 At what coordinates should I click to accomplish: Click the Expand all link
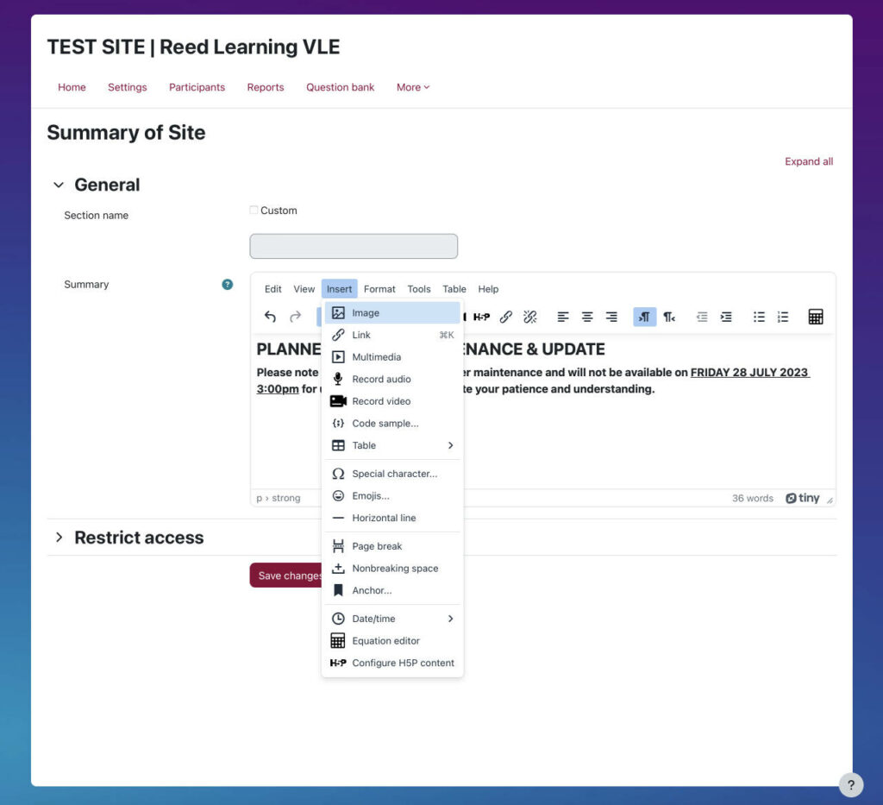point(808,161)
